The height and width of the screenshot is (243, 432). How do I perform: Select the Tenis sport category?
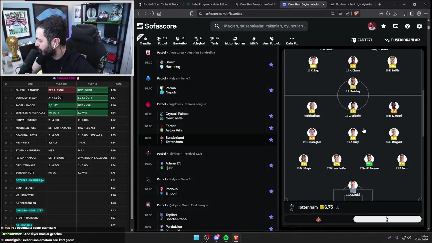tap(215, 40)
